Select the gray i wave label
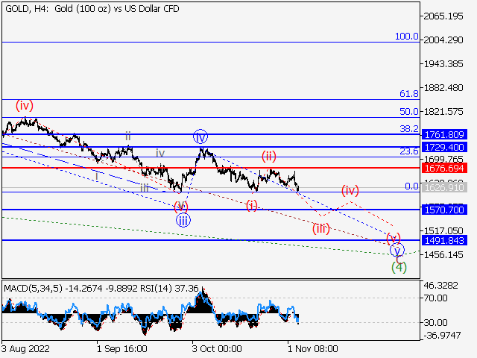 click(x=97, y=176)
